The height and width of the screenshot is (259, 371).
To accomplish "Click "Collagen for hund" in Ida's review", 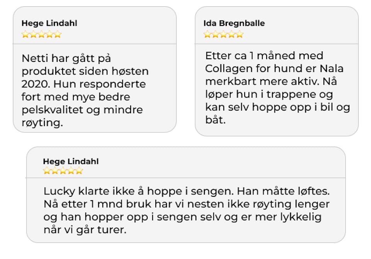I will click(x=258, y=68).
